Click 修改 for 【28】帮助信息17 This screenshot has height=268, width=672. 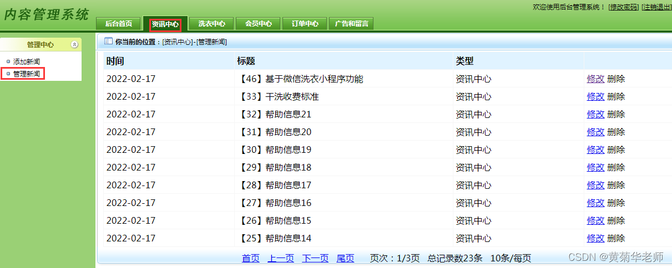[x=595, y=185]
